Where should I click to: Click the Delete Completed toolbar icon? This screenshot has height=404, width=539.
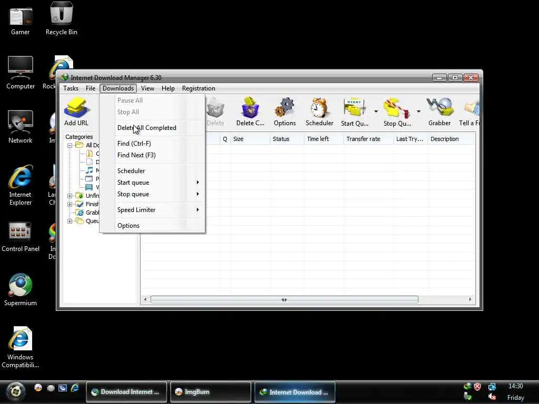point(250,112)
